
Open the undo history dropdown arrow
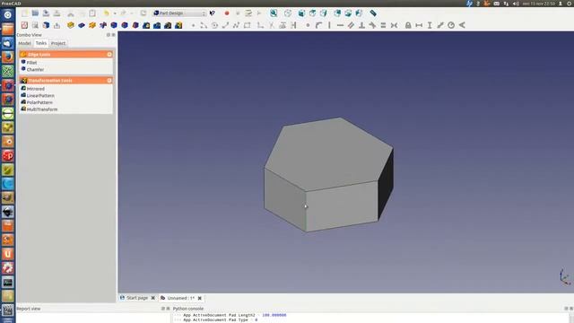pos(115,13)
